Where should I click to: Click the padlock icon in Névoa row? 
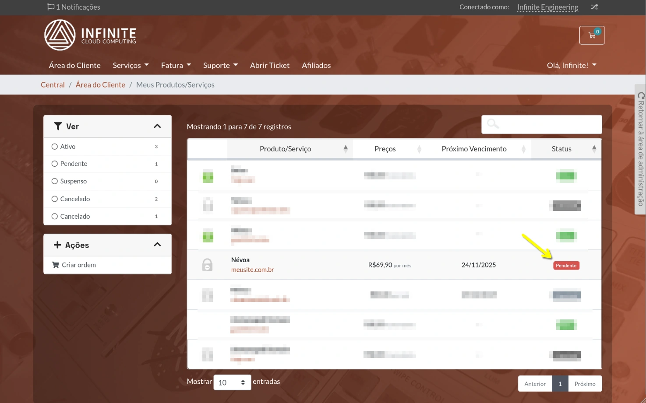point(207,265)
